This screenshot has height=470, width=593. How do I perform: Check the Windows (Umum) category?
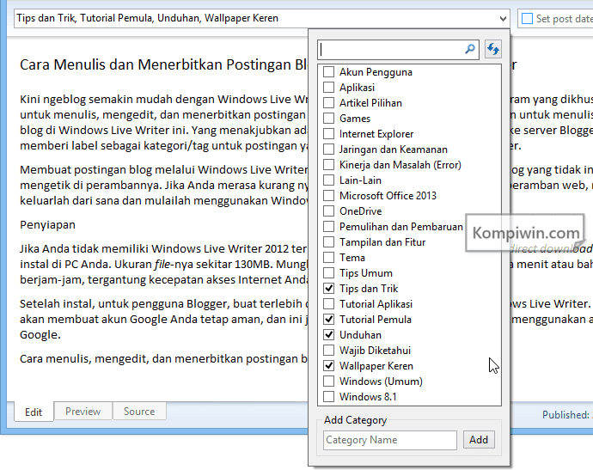coord(328,381)
